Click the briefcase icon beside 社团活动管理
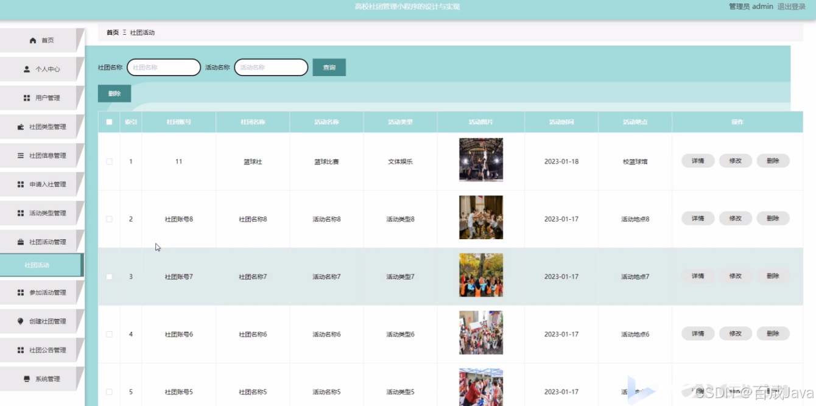The width and height of the screenshot is (816, 406). [21, 242]
